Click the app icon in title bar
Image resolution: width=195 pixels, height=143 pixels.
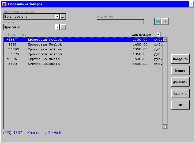4,4
